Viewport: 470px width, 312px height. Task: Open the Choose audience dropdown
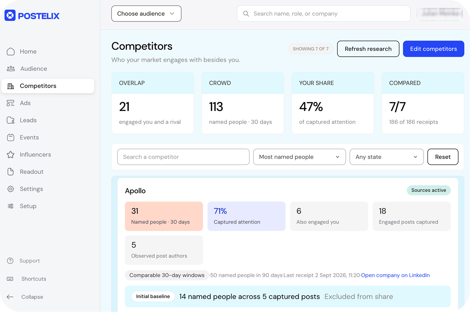click(x=146, y=13)
